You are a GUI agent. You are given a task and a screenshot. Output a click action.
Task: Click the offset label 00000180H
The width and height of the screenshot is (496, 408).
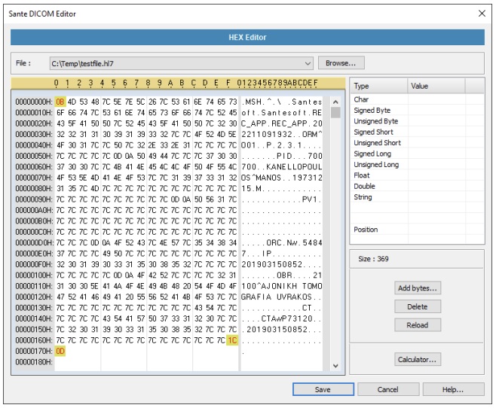coord(34,361)
